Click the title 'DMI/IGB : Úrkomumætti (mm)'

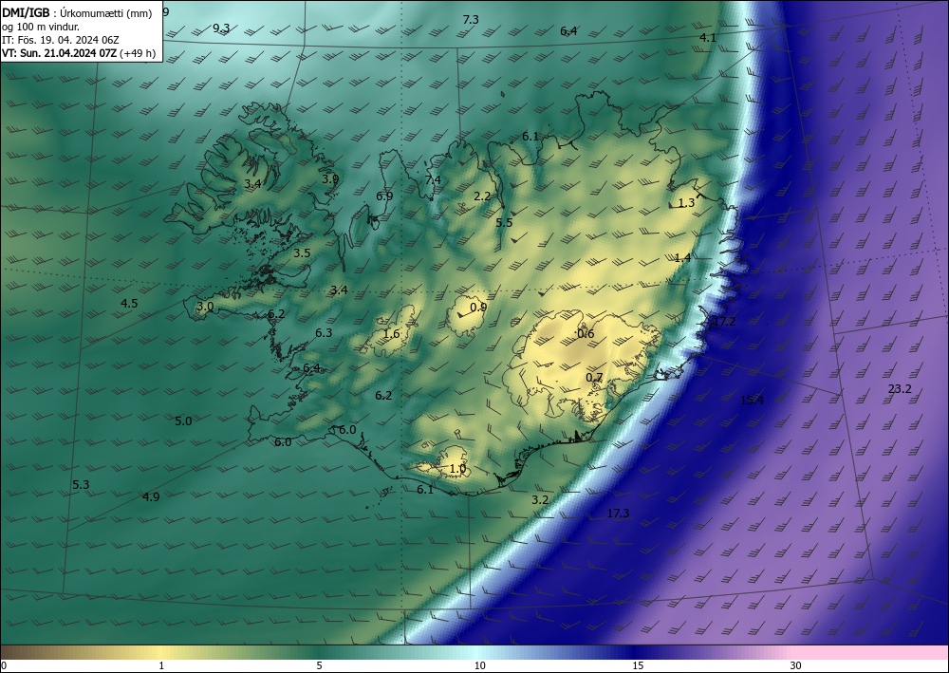coord(77,13)
